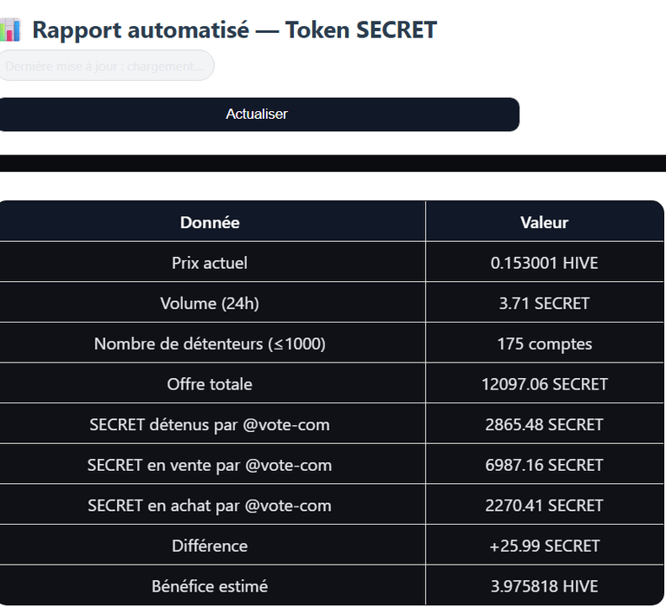
Task: Select the Bénéfice estimé row label
Action: (210, 586)
